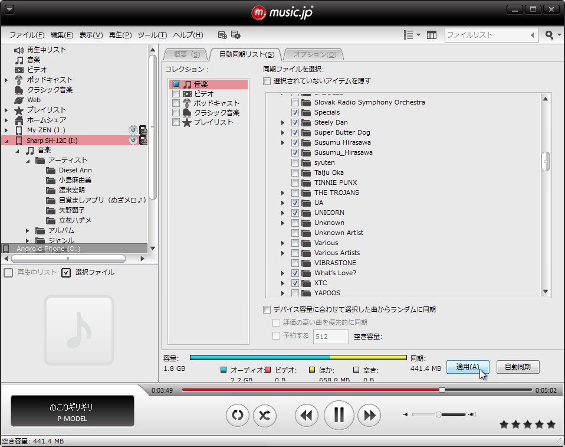
Task: Click the 自動同期 button
Action: [518, 367]
